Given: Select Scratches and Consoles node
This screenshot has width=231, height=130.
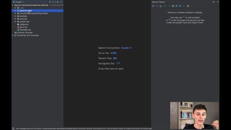Looking at the screenshot, I should pos(28,35).
